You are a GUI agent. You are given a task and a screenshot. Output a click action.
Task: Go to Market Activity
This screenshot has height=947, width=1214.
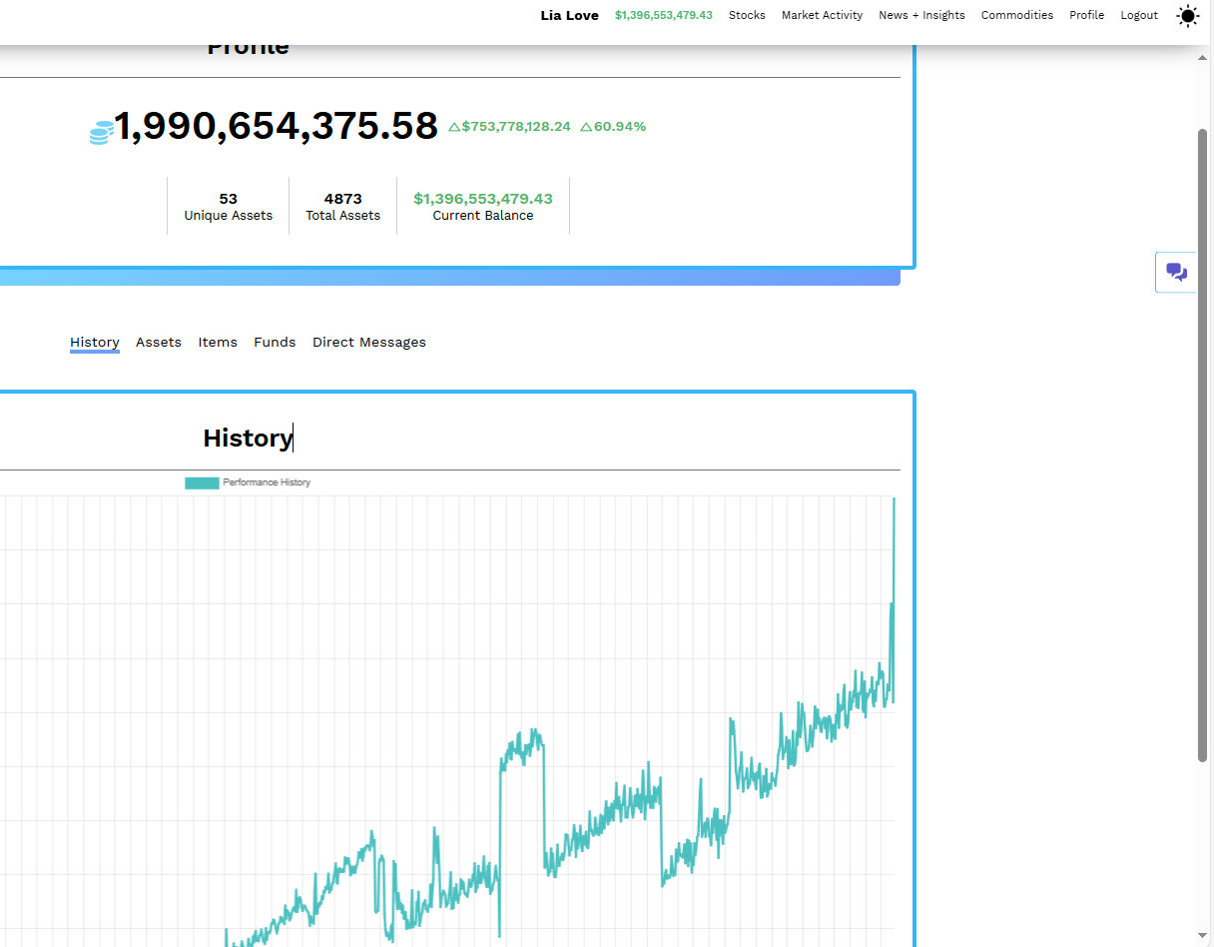click(x=822, y=15)
